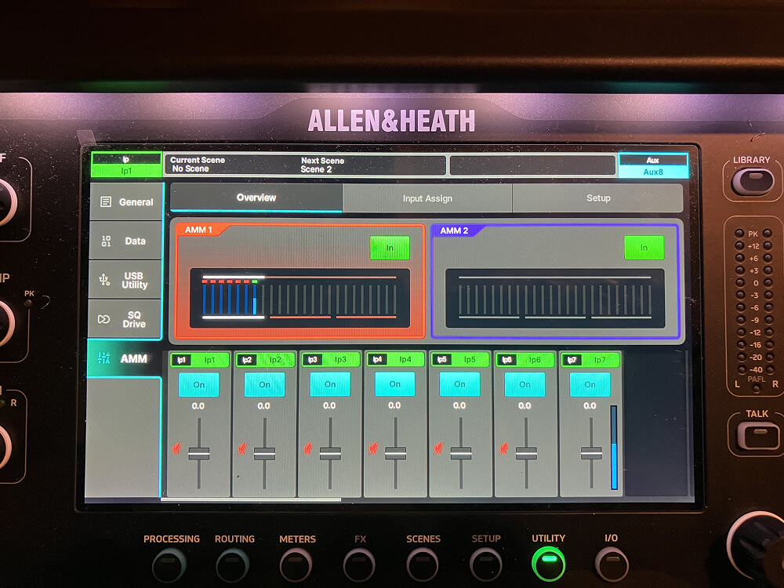The height and width of the screenshot is (588, 784).
Task: Select the Ip4 channel name label
Action: coord(395,360)
